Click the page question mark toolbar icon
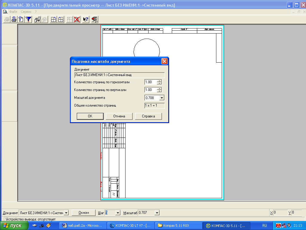 21,19
